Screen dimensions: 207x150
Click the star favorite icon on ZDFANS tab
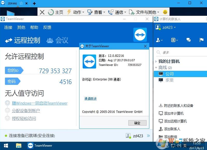21,3
